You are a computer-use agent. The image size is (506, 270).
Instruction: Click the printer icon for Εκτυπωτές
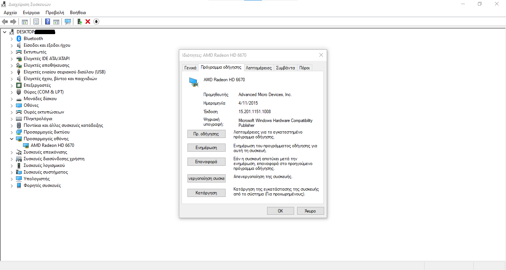(19, 52)
